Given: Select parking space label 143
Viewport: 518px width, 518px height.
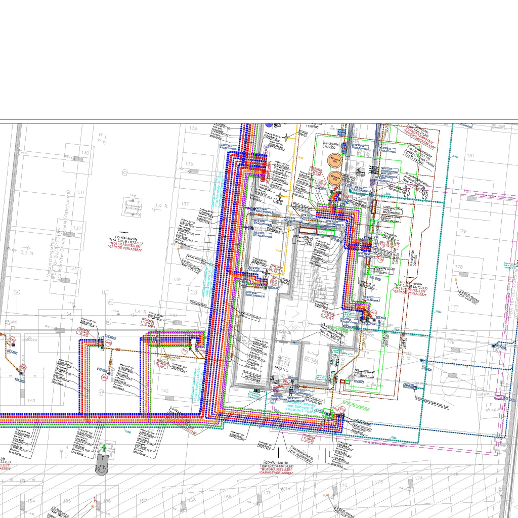Looking at the screenshot, I should click(x=31, y=401).
